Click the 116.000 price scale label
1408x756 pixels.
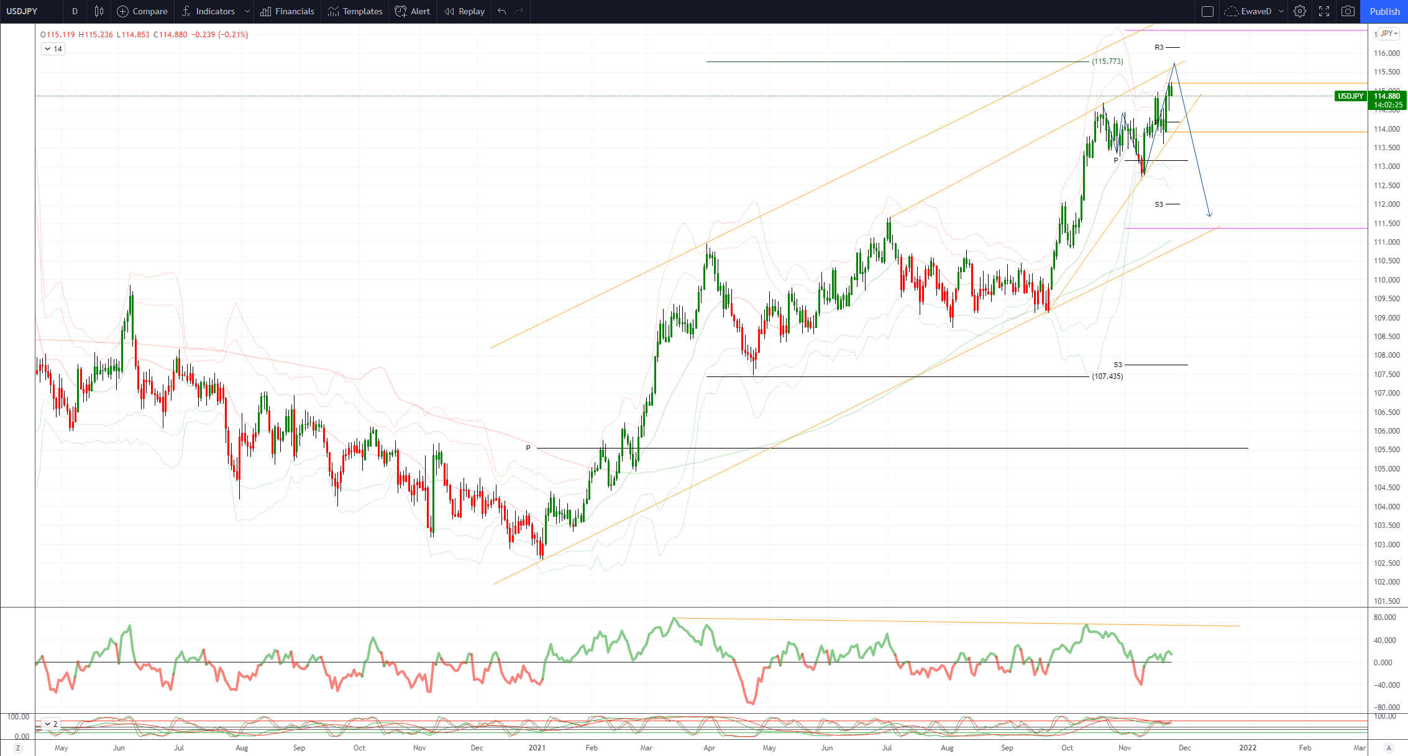(1386, 53)
